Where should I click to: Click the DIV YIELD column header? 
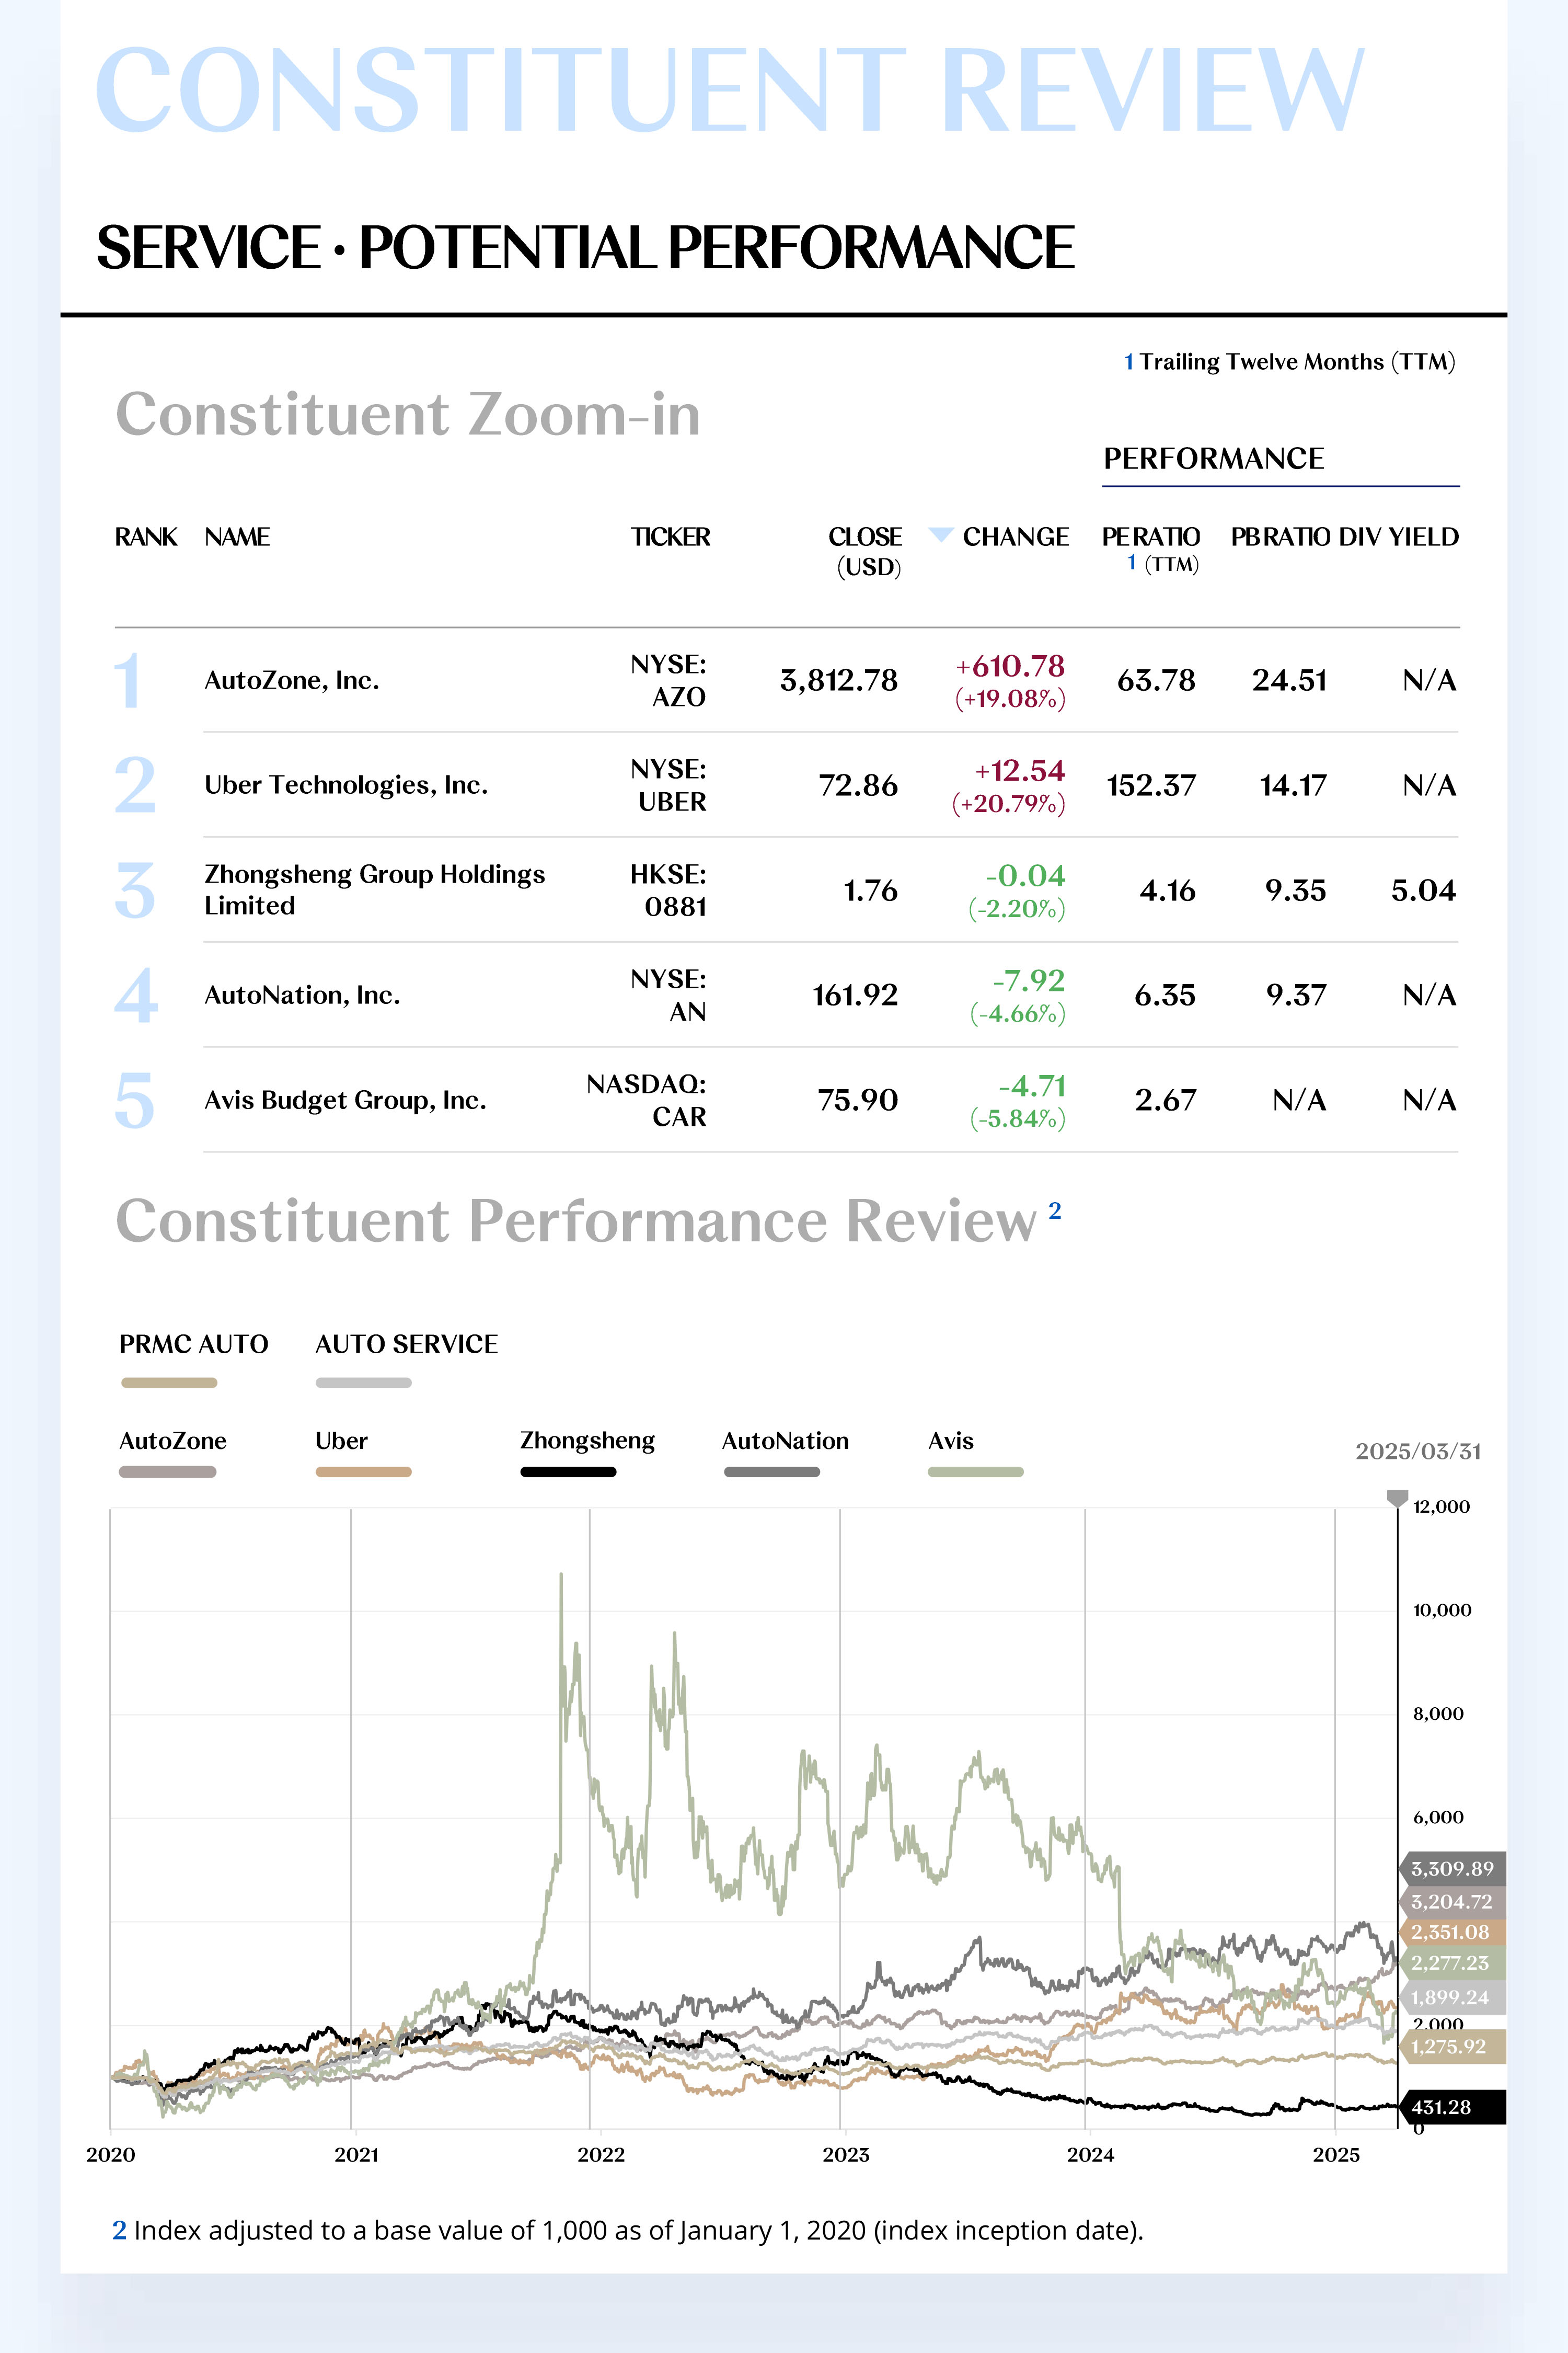click(1398, 537)
